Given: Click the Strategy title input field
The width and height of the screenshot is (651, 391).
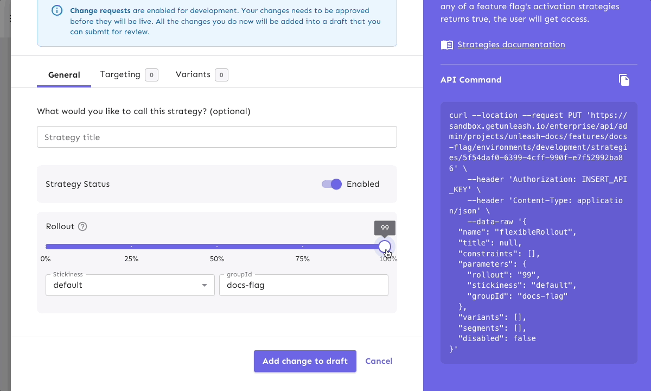Looking at the screenshot, I should (216, 137).
